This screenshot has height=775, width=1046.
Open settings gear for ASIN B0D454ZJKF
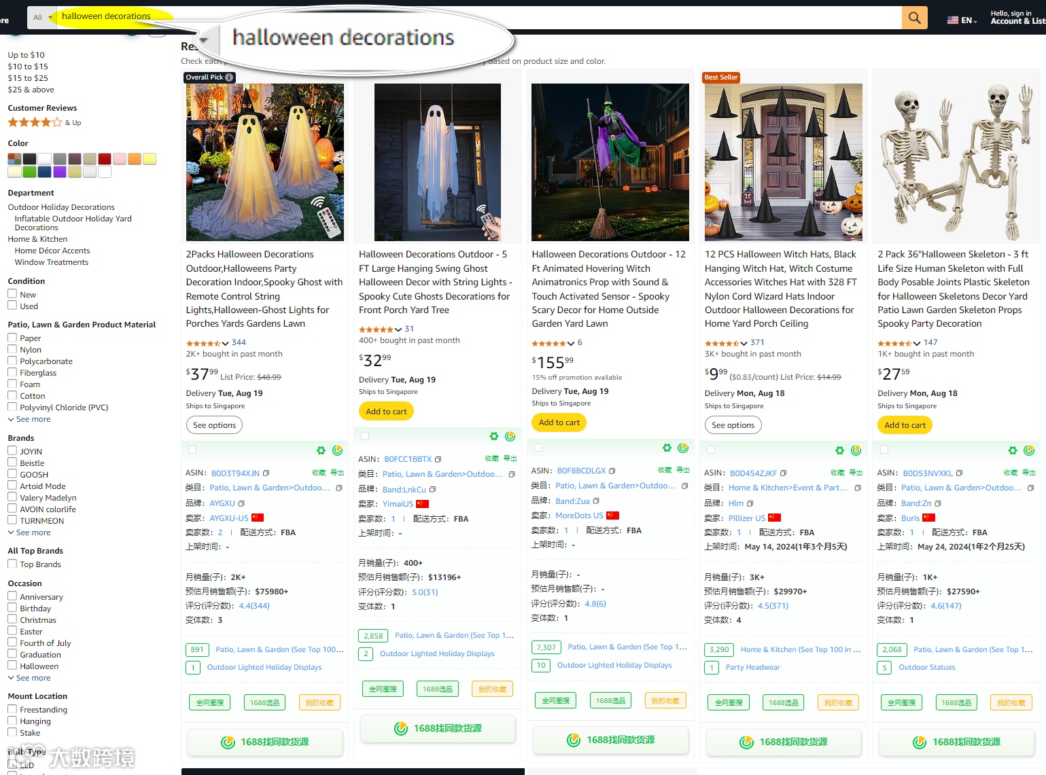pos(839,450)
